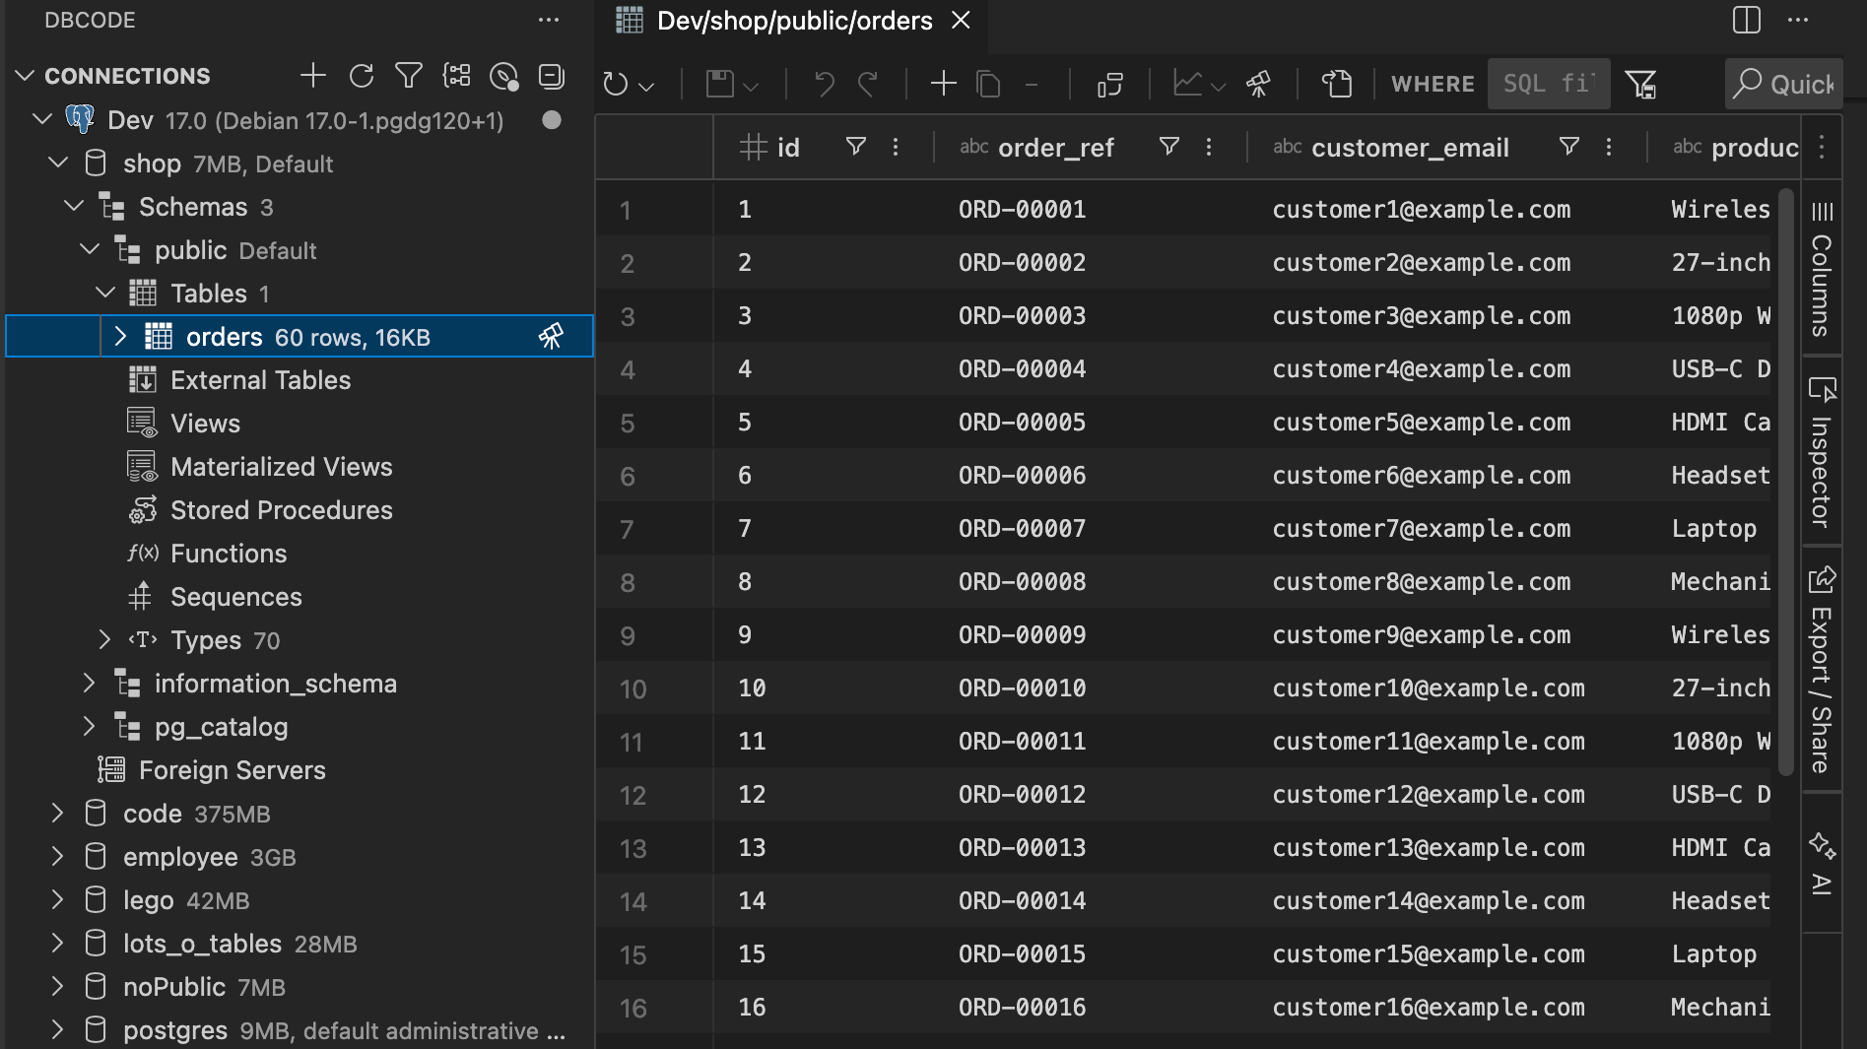This screenshot has width=1867, height=1049.
Task: Expand the Types node
Action: click(105, 639)
